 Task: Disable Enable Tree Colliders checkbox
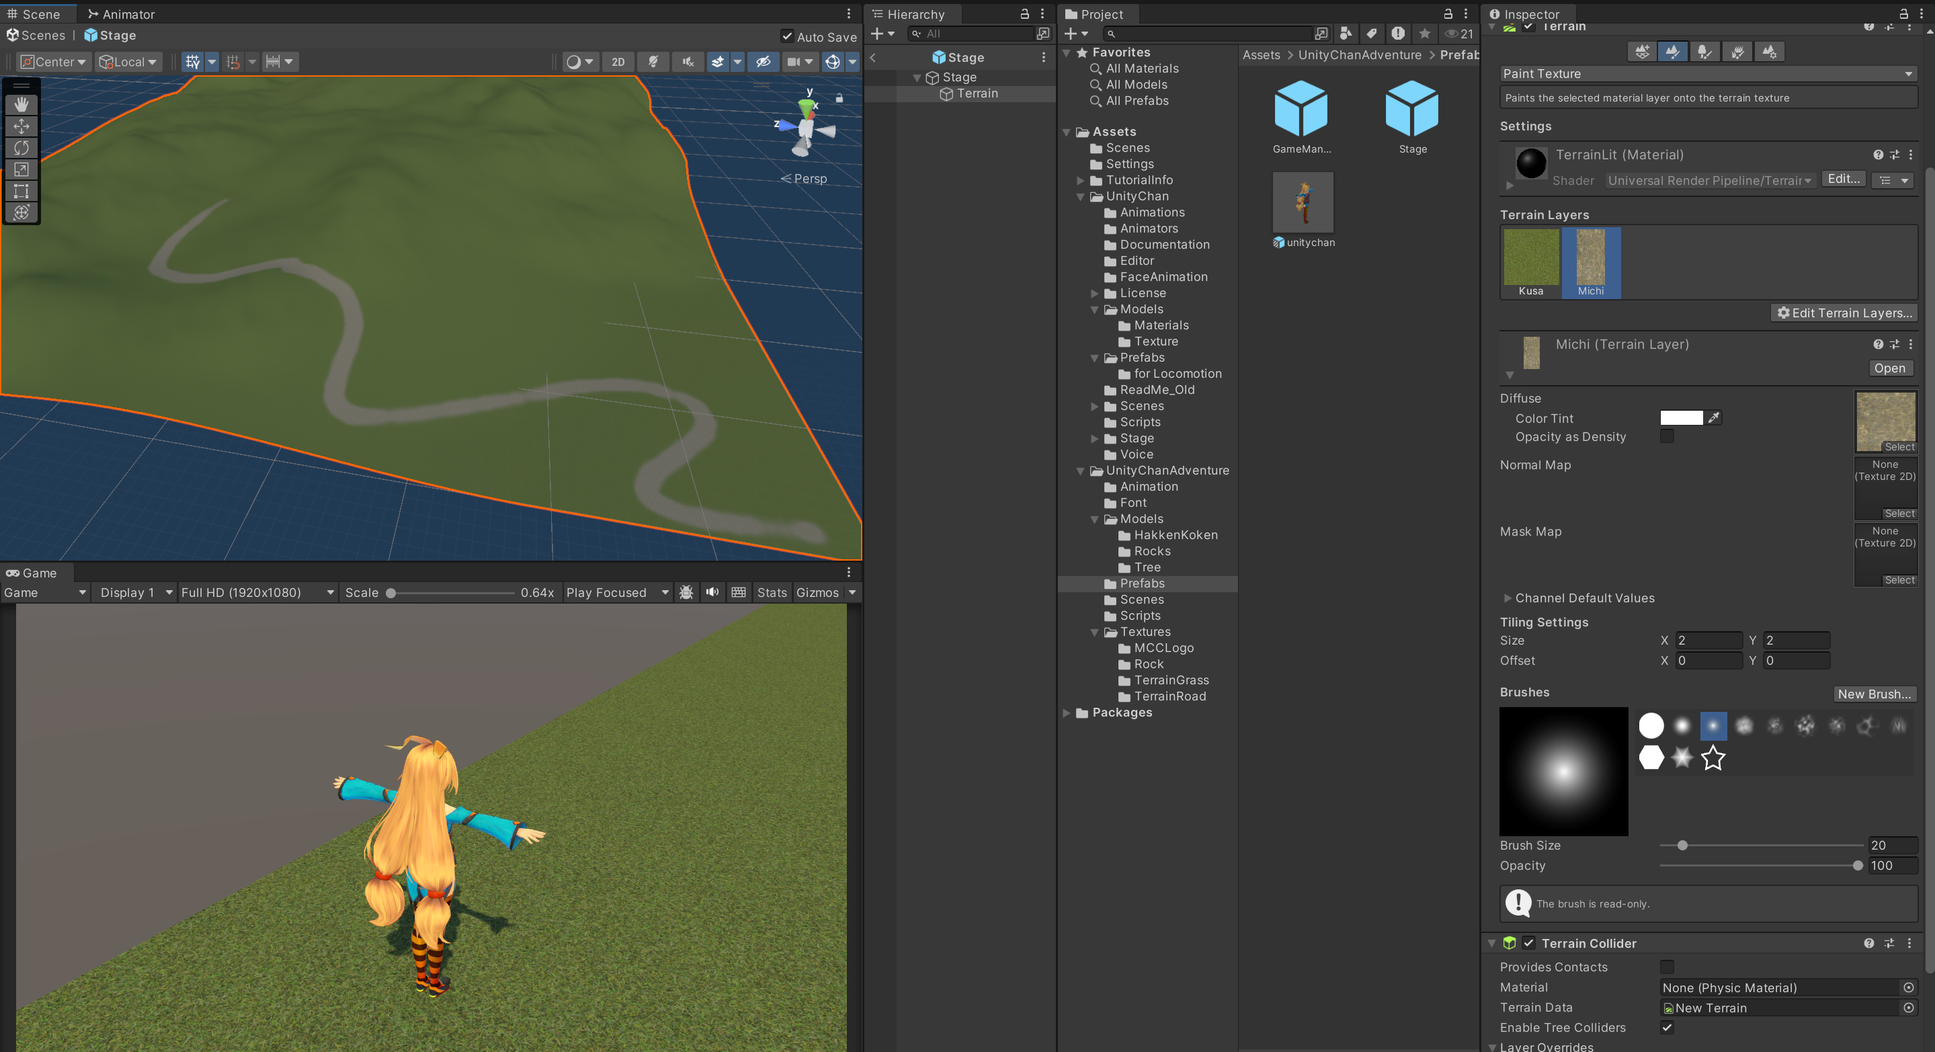click(x=1667, y=1027)
